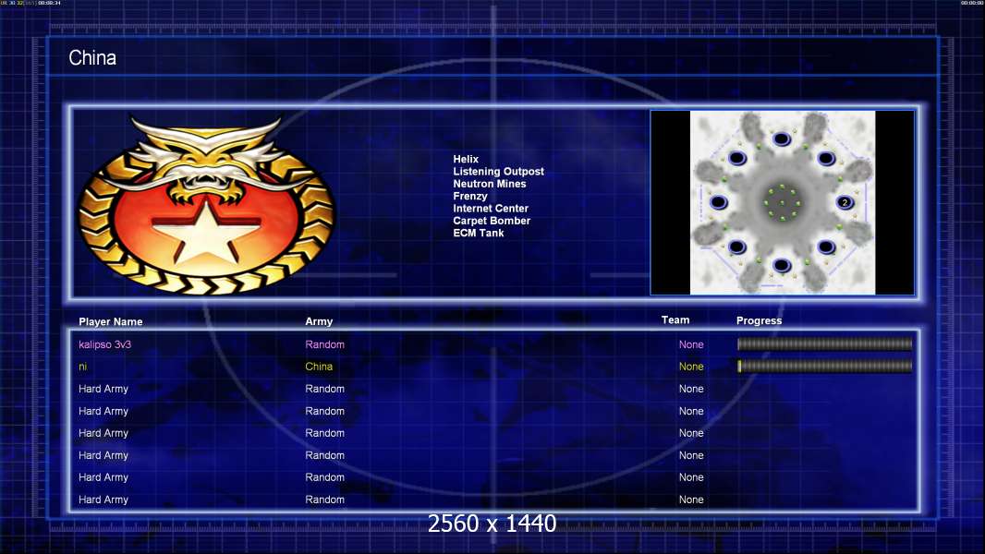Select the Carpet Bomber text

(x=492, y=221)
